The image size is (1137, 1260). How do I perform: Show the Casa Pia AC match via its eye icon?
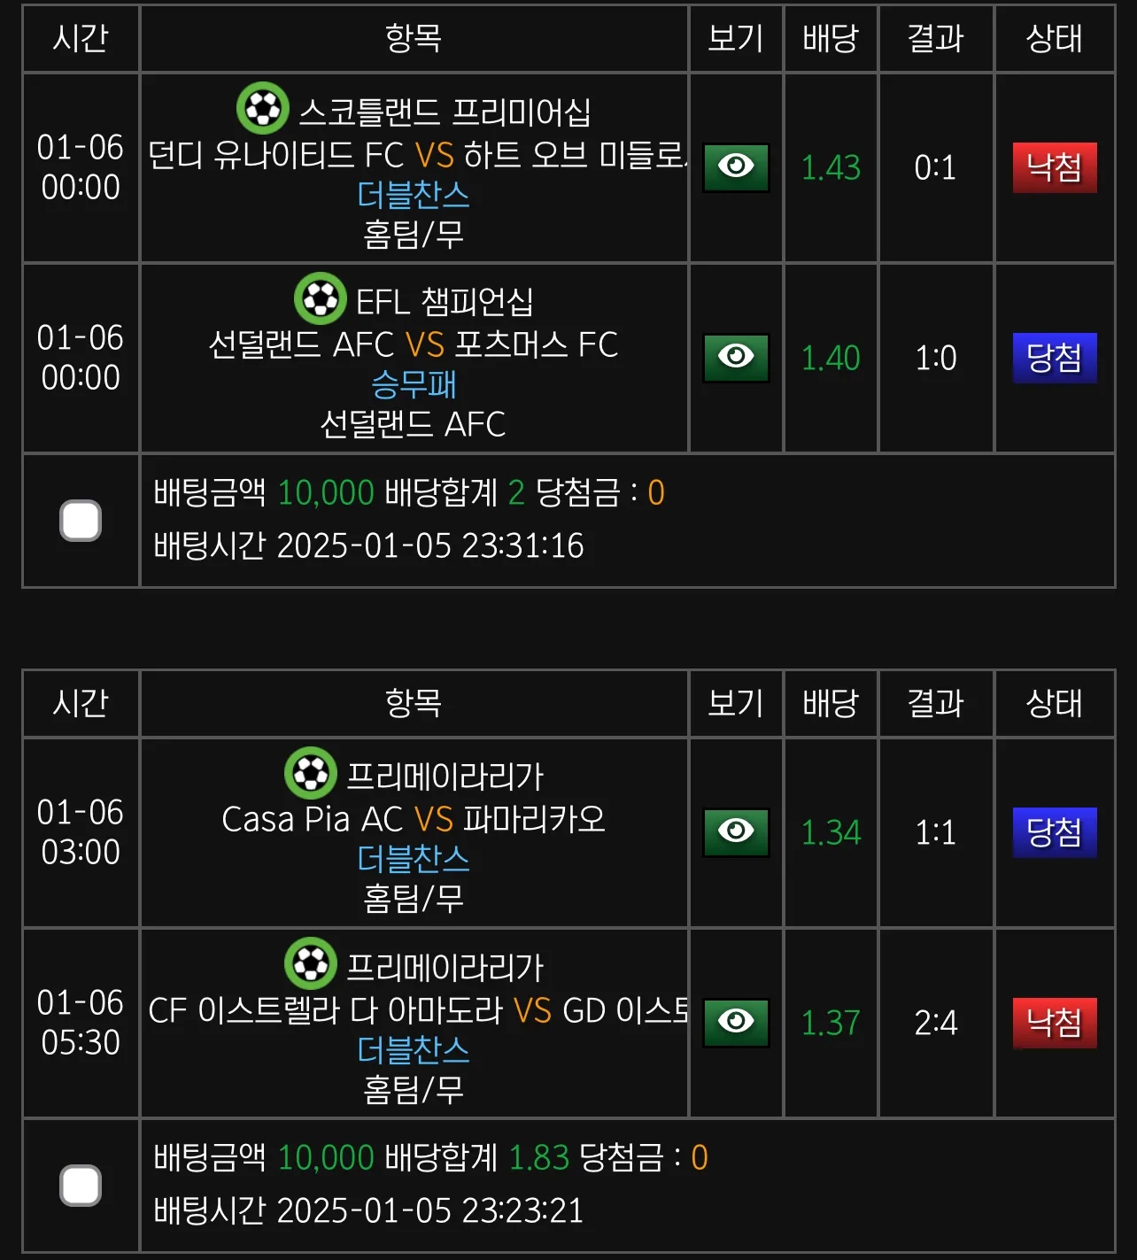[x=736, y=832]
